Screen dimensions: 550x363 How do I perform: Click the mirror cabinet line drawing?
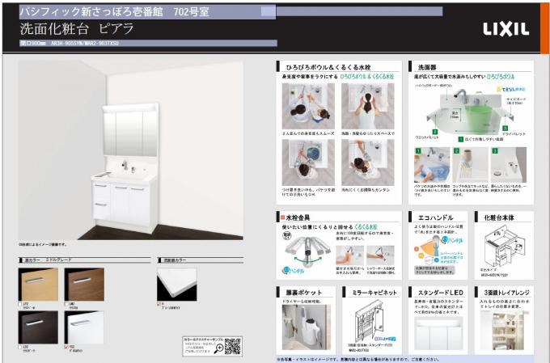(x=370, y=322)
